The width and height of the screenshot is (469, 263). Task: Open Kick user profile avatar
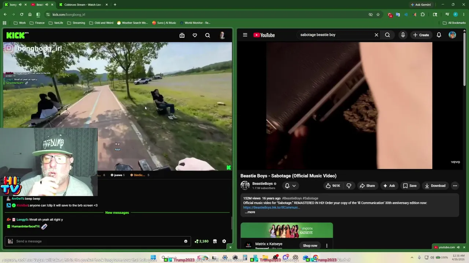coord(222,35)
